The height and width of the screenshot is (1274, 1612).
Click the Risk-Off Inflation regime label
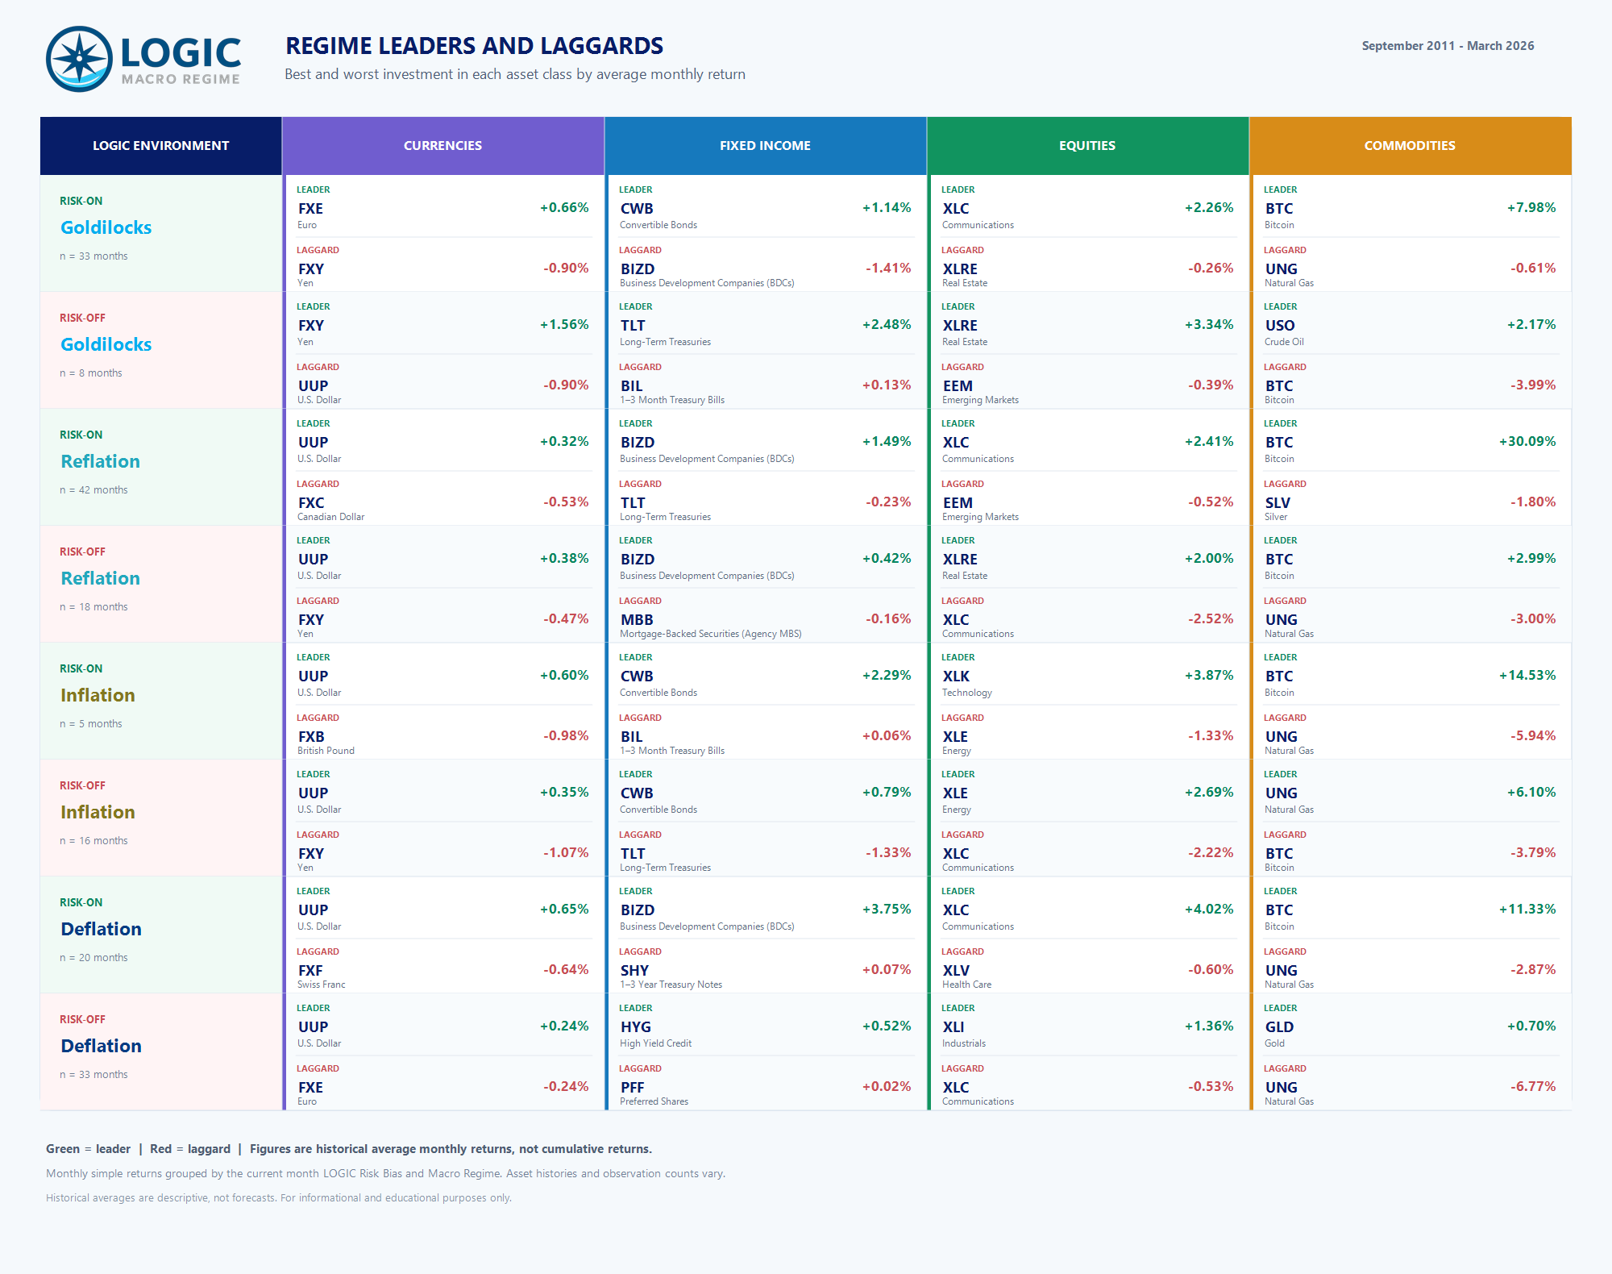(98, 812)
